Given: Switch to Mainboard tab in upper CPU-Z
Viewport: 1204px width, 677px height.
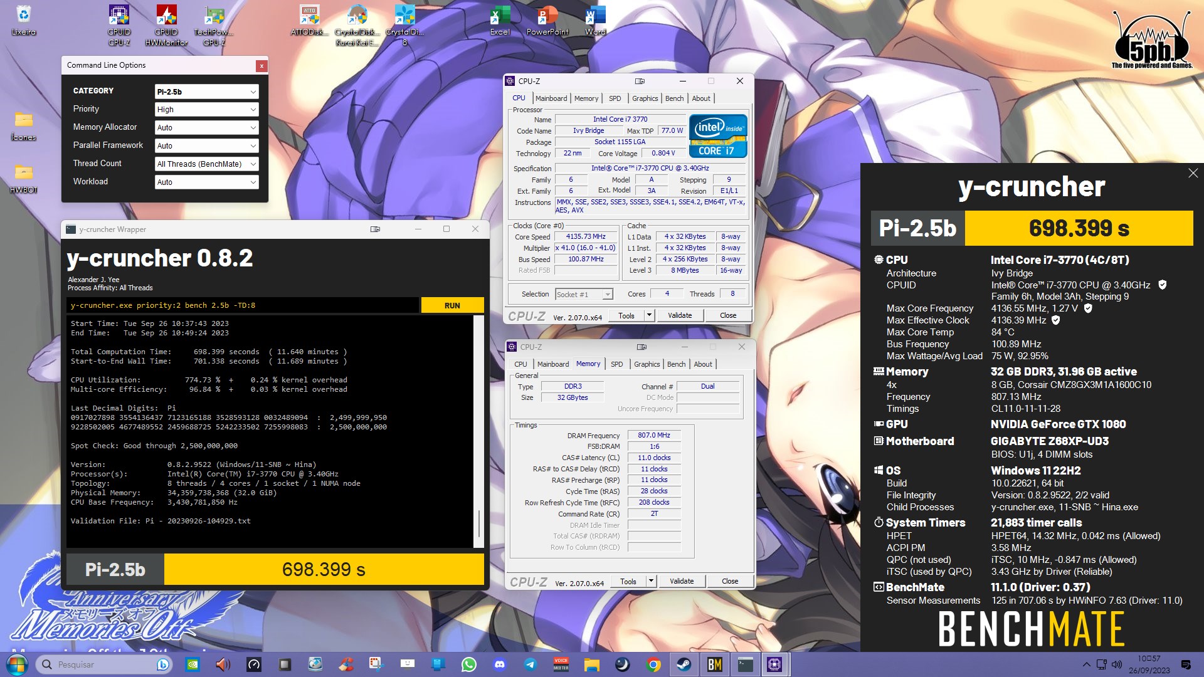Looking at the screenshot, I should [x=551, y=98].
